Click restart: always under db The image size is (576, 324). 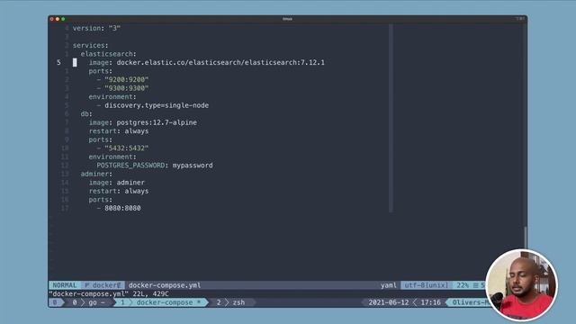[x=119, y=131]
